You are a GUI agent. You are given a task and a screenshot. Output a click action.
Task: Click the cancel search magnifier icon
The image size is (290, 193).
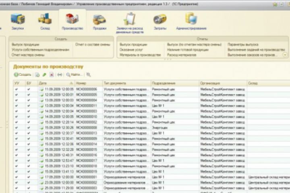[89, 75]
